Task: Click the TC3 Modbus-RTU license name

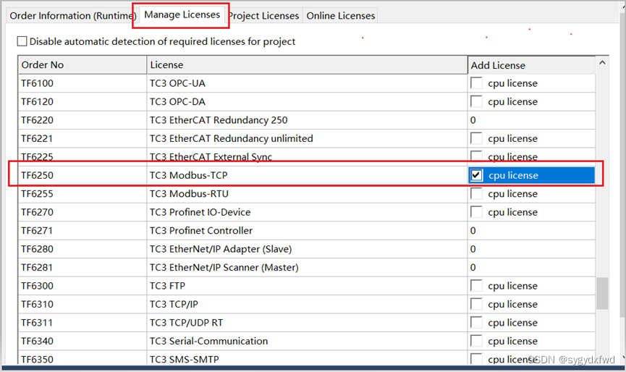Action: coord(189,193)
